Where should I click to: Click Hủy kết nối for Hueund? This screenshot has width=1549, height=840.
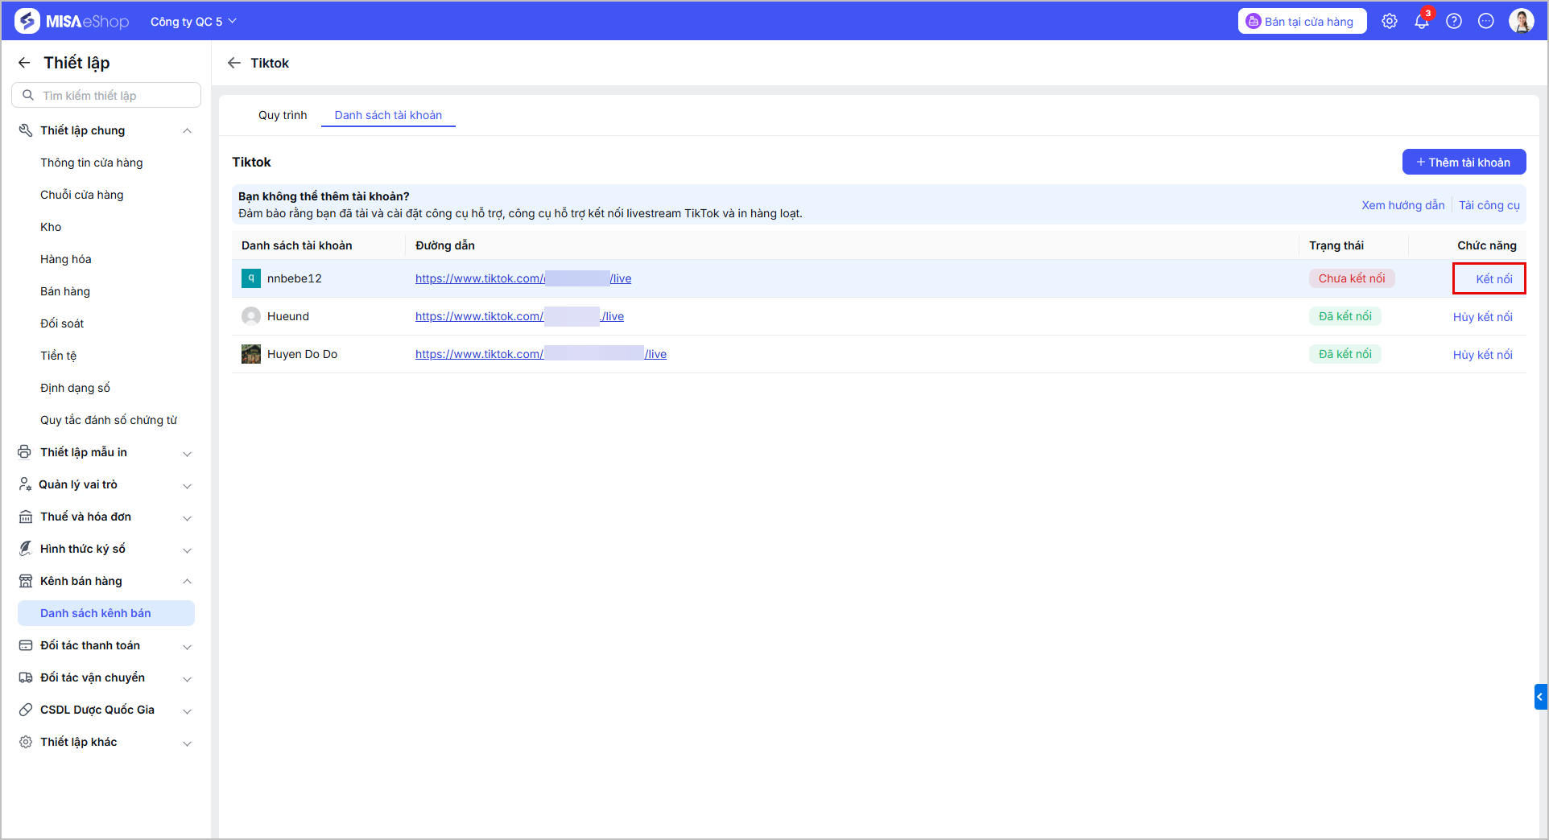pos(1483,317)
